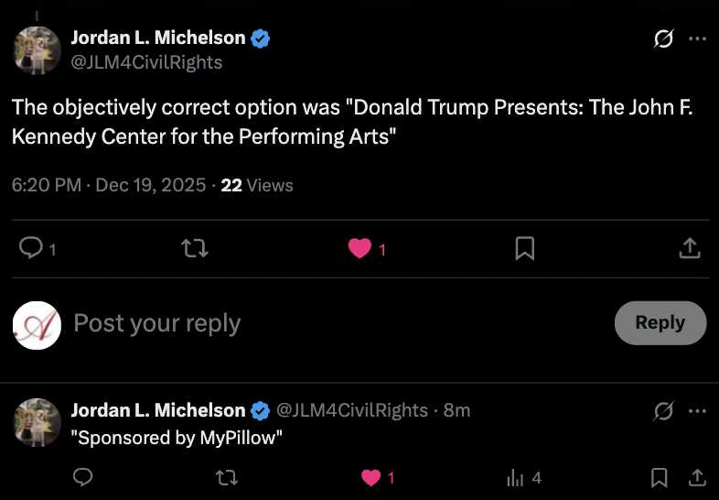Click the 22 Views count
The image size is (719, 500).
(x=257, y=185)
